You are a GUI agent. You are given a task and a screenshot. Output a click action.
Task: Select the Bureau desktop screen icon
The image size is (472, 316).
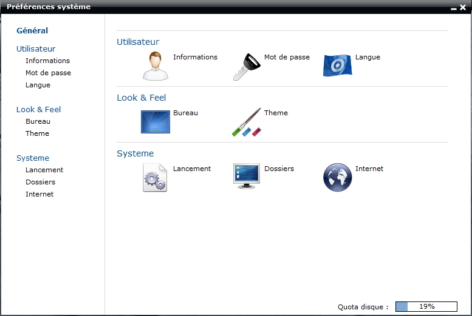coord(156,122)
